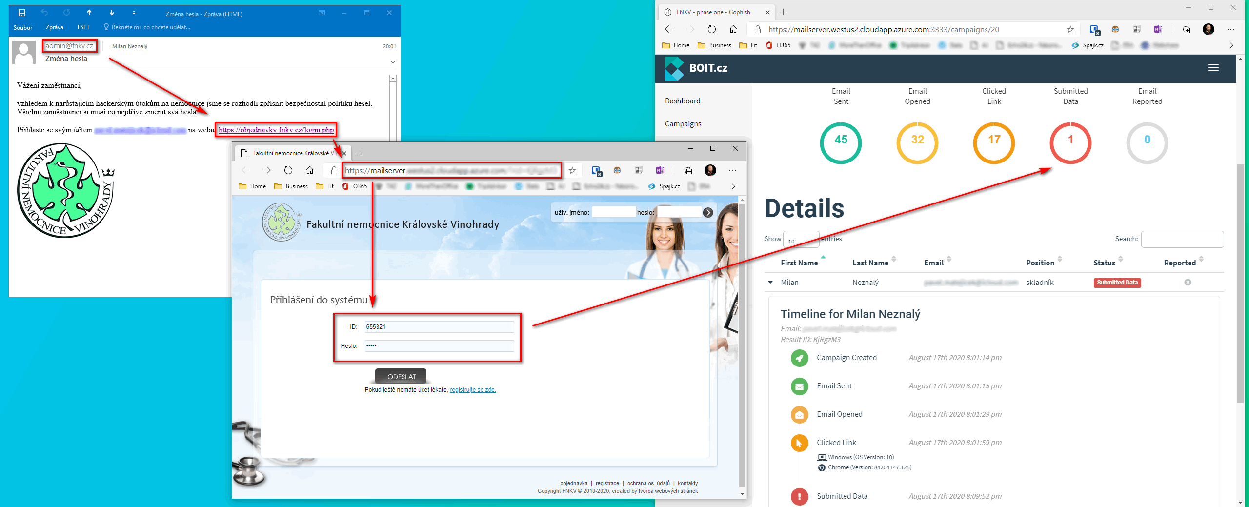Sort table by Status column
The image size is (1249, 507).
(x=1105, y=263)
